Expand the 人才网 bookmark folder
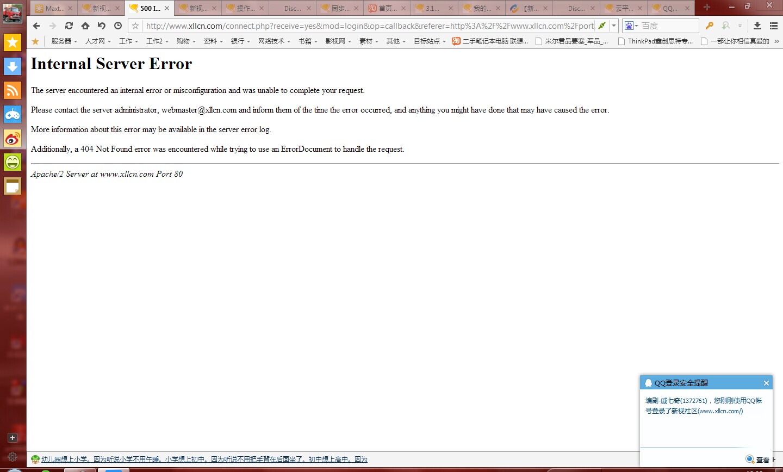Viewport: 783px width, 472px height. pyautogui.click(x=98, y=41)
